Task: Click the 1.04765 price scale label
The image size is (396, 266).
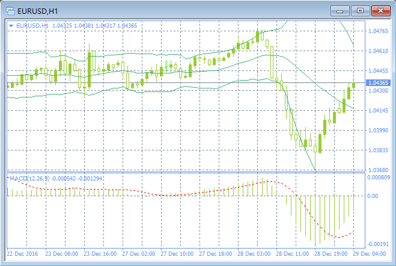Action: [x=378, y=31]
